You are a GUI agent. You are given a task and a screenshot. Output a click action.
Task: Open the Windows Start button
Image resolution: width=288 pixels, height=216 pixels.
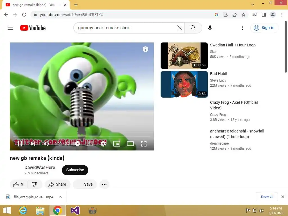pyautogui.click(x=7, y=210)
